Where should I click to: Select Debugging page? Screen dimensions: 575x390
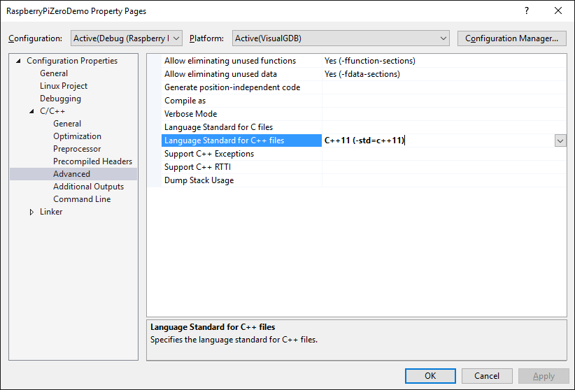(x=60, y=99)
